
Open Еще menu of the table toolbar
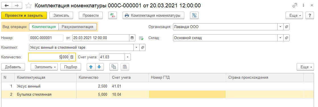(x=305, y=67)
